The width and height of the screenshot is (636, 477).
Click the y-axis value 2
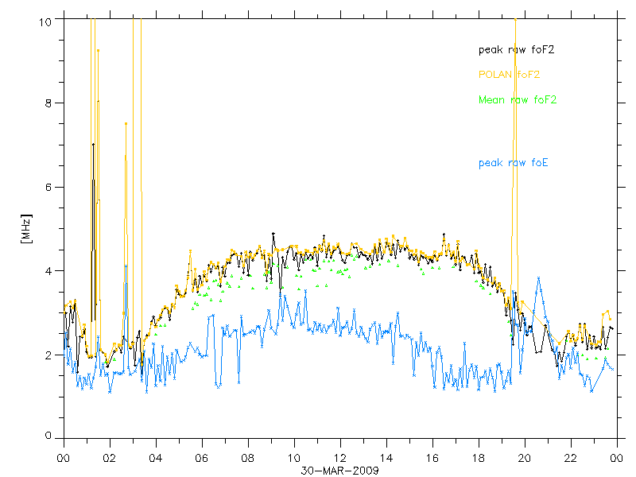tap(48, 355)
